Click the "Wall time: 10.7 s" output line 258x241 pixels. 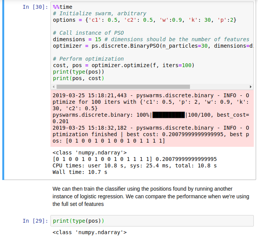pos(80,172)
